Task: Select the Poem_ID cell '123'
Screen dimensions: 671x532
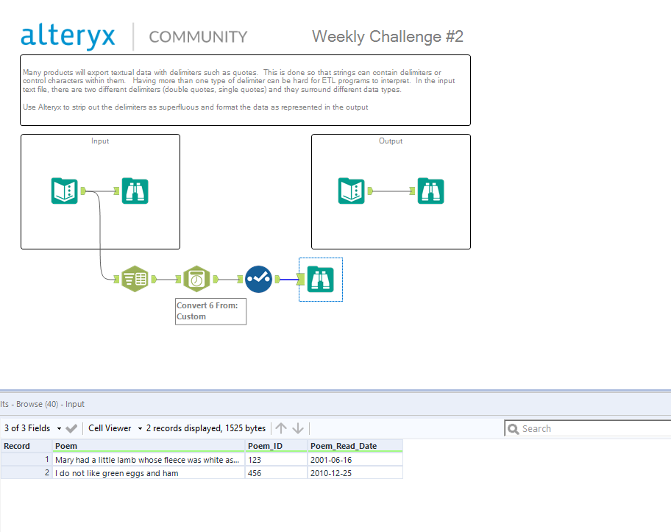Action: 276,460
